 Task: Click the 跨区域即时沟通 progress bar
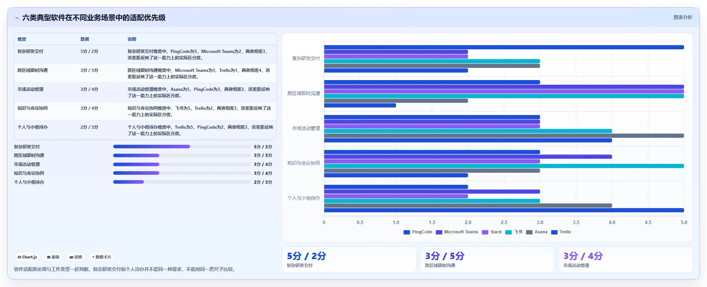(182, 155)
